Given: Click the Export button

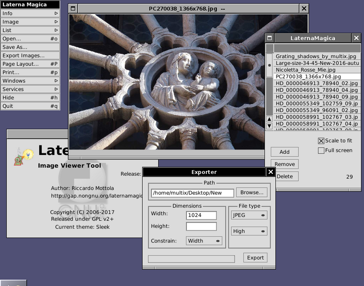Looking at the screenshot, I should [x=256, y=257].
